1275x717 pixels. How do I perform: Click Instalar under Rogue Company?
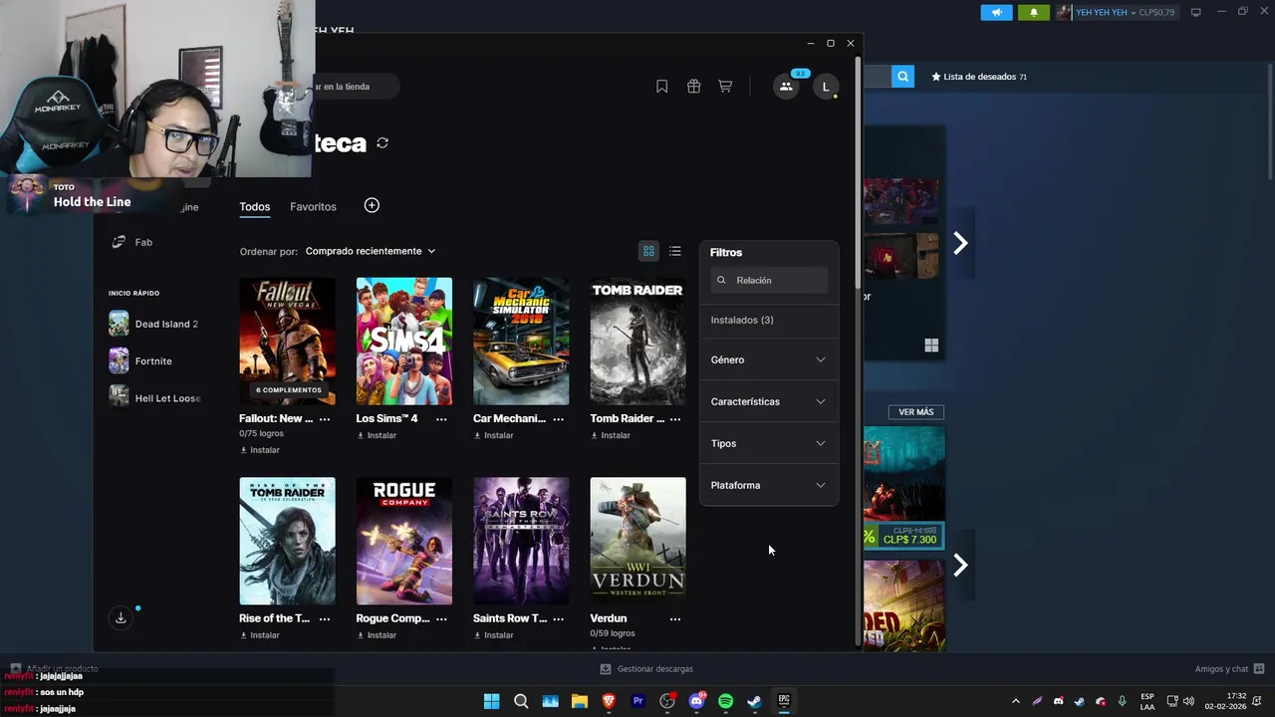point(377,635)
